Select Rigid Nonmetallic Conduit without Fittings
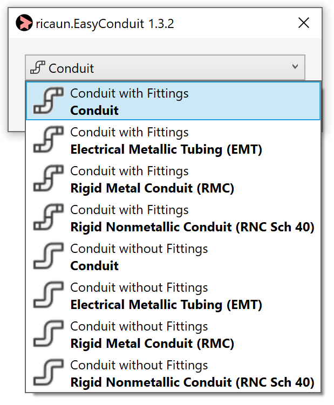 pos(192,382)
